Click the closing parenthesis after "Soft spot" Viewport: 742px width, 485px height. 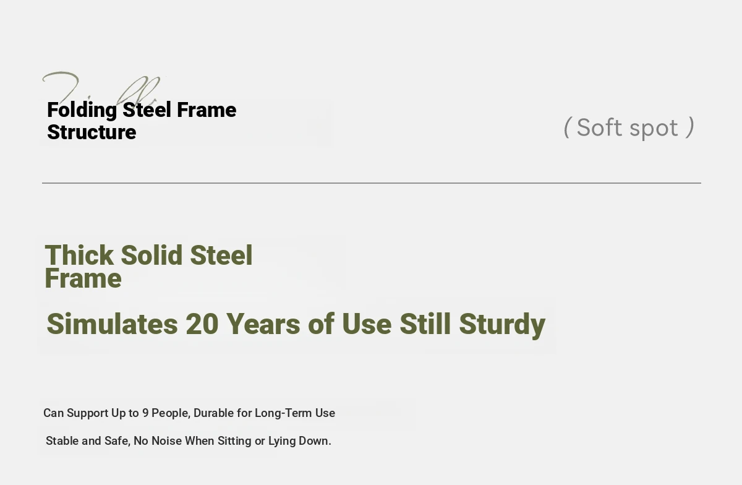[x=690, y=128]
